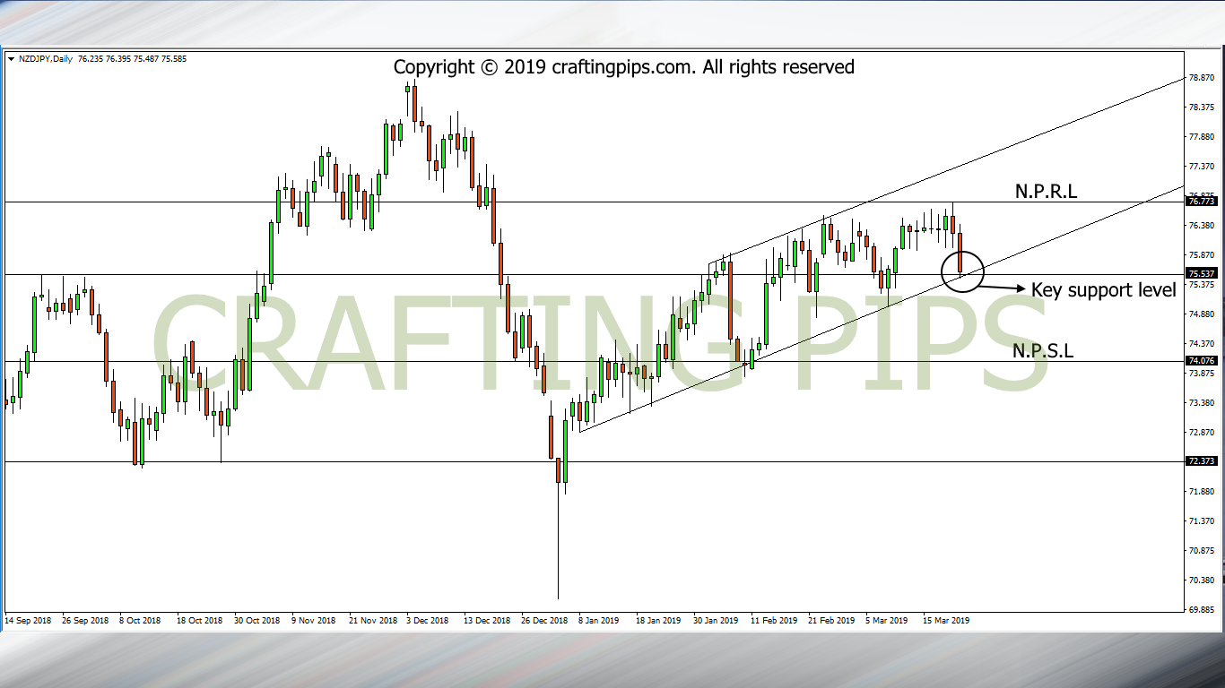Click the 8 Jan 2019 date label

(598, 620)
